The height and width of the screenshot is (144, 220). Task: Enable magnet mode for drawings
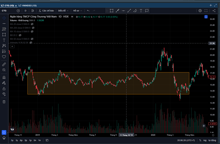(4, 77)
